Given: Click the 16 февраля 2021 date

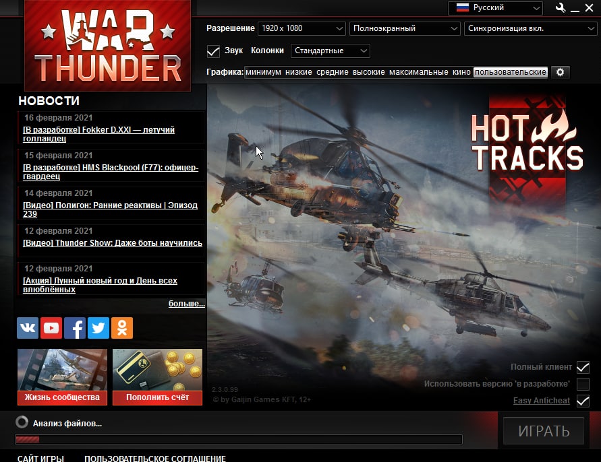Looking at the screenshot, I should (58, 117).
